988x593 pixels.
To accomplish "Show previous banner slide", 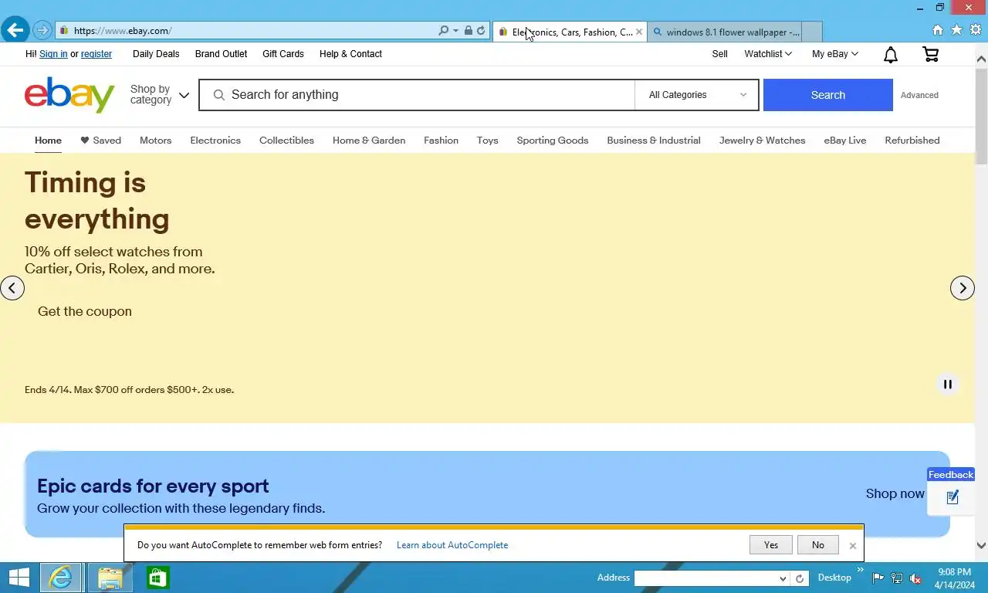I will click(12, 288).
